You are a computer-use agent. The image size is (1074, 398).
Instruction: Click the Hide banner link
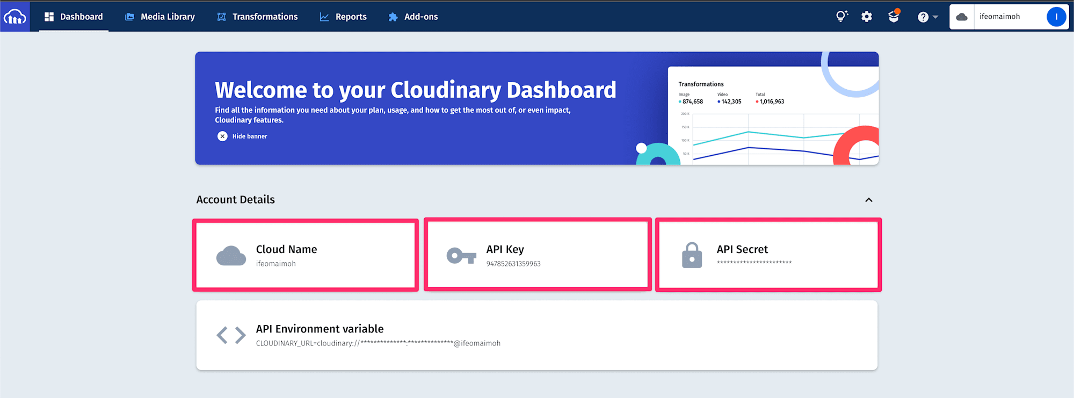click(x=250, y=136)
